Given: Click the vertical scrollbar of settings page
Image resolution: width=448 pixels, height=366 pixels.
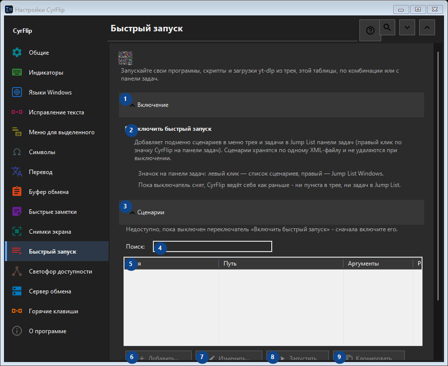Looking at the screenshot, I should click(438, 176).
